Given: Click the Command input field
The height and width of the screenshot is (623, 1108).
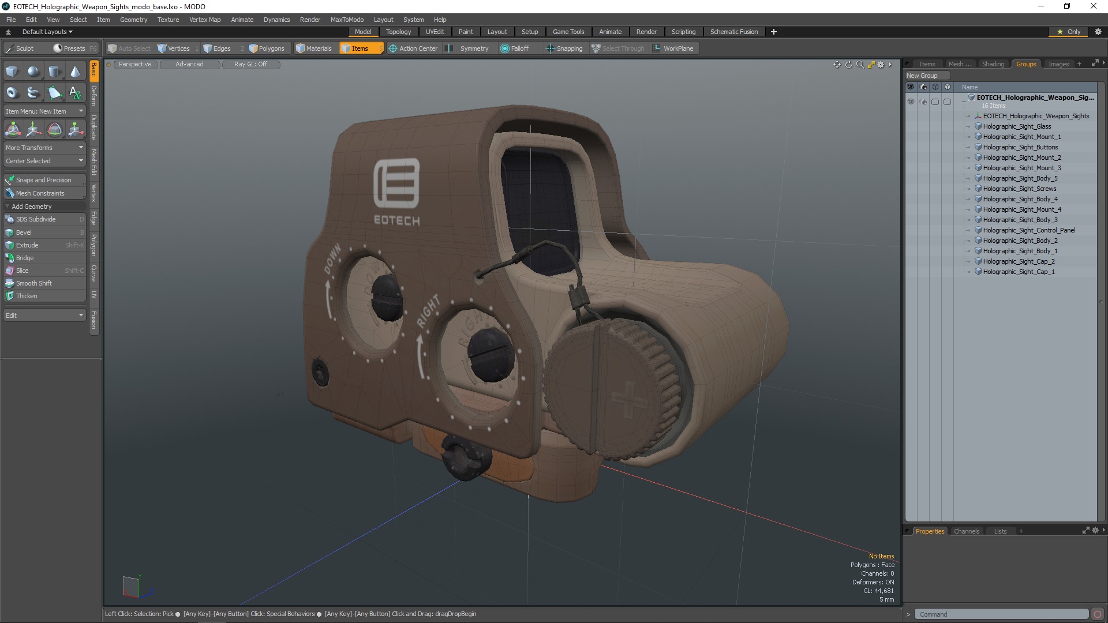Looking at the screenshot, I should tap(1001, 614).
